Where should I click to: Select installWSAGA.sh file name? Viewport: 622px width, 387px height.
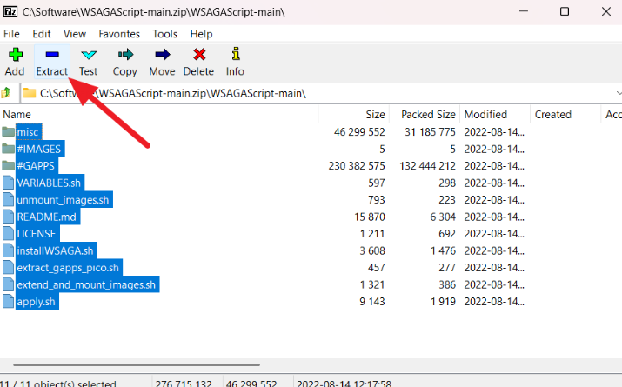point(56,250)
